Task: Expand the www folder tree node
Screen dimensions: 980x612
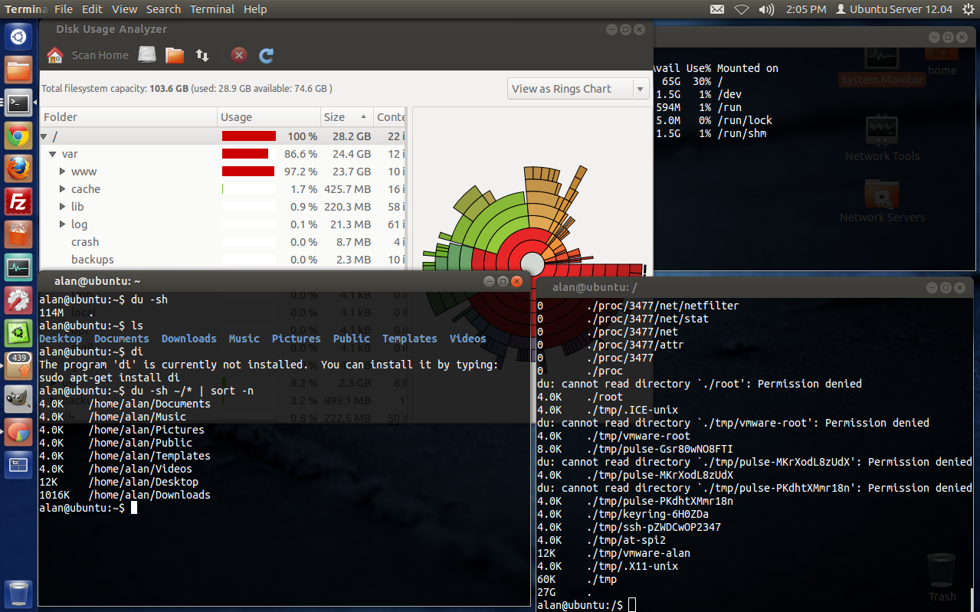Action: (63, 172)
